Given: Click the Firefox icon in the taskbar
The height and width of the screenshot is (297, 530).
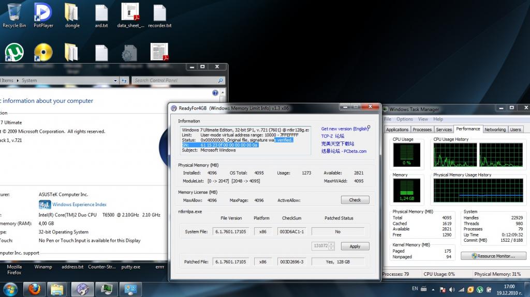Looking at the screenshot, I should 35,288.
